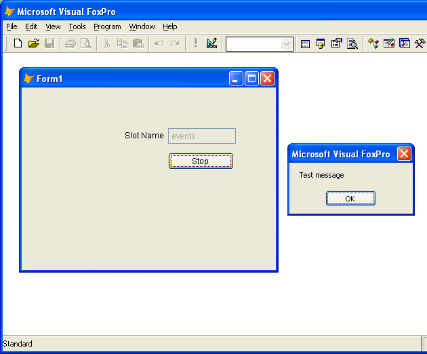Viewport: 427px width, 354px height.
Task: Click the New file toolbar icon
Action: tap(18, 43)
